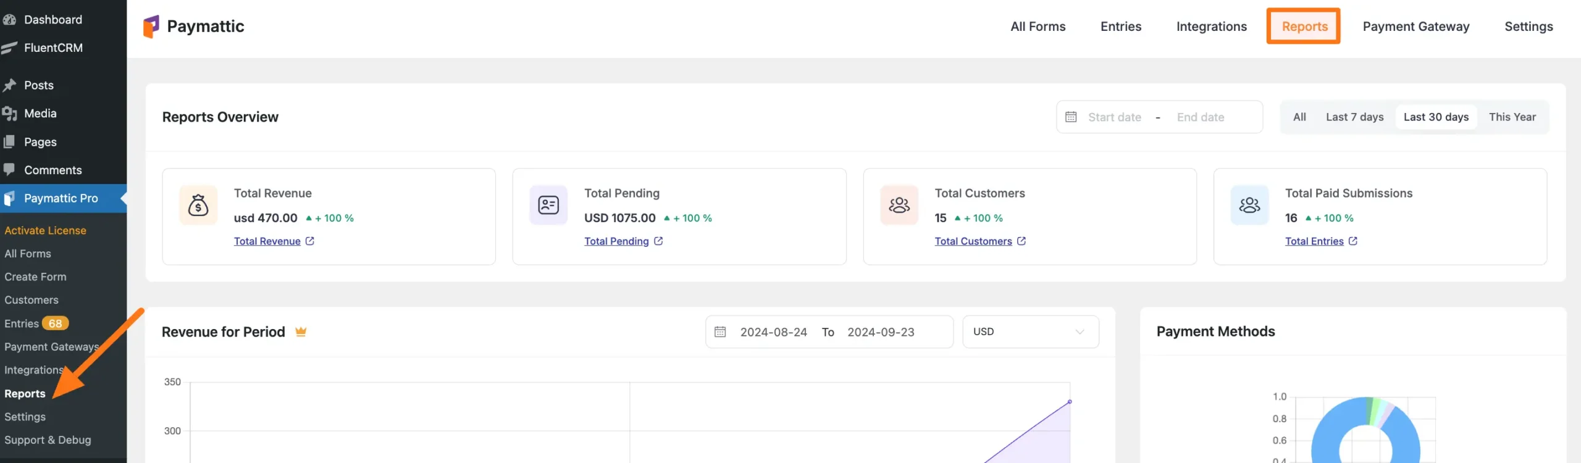Go to the Entries top navigation tab
The image size is (1581, 463).
pos(1121,27)
